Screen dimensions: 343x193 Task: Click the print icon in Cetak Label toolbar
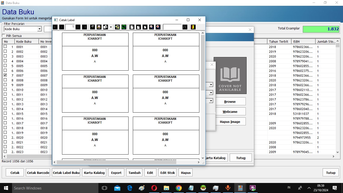coord(92,27)
